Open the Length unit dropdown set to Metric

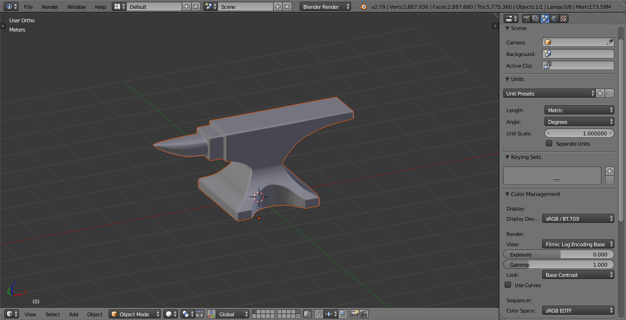[579, 110]
